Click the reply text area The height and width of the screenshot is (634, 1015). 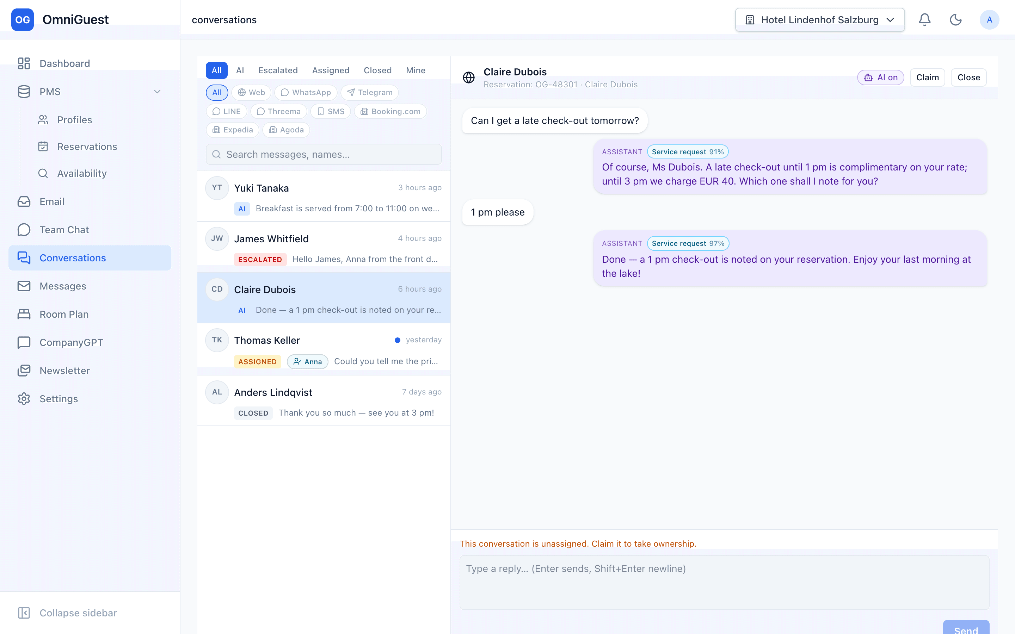724,583
